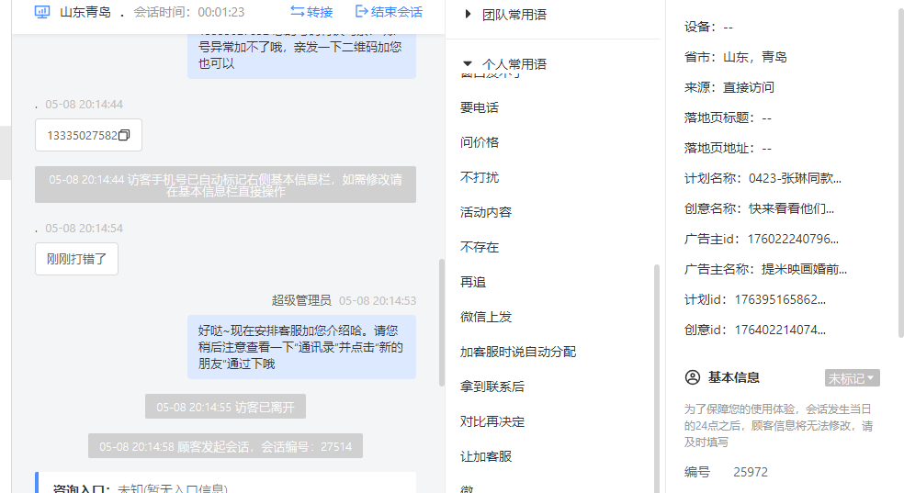Image resolution: width=904 pixels, height=493 pixels.
Task: Select the 要电话 quick phrase
Action: tap(479, 107)
